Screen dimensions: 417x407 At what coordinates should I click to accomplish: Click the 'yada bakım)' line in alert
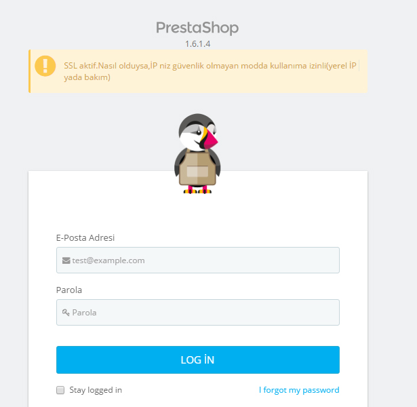click(87, 77)
